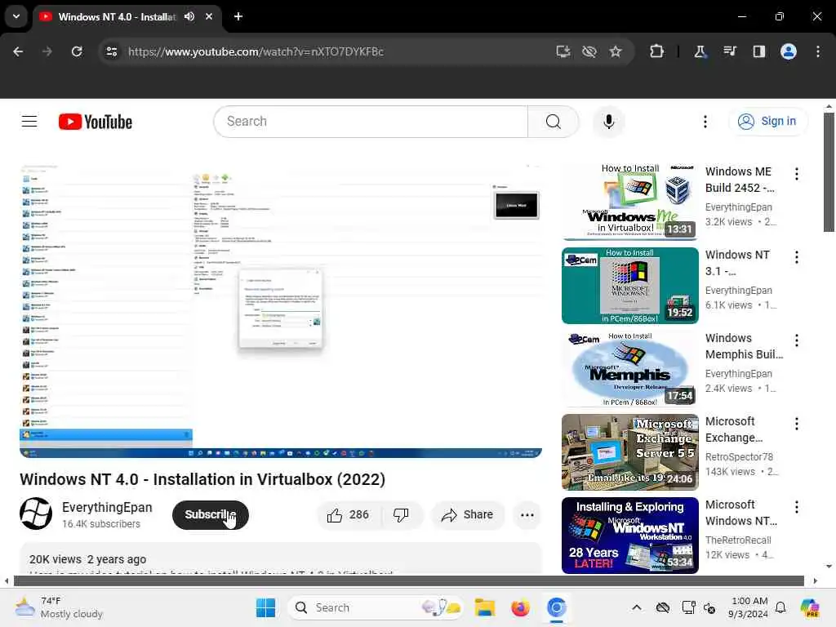Open the browser three-dot menu
Viewport: 836px width, 627px height.
(818, 51)
